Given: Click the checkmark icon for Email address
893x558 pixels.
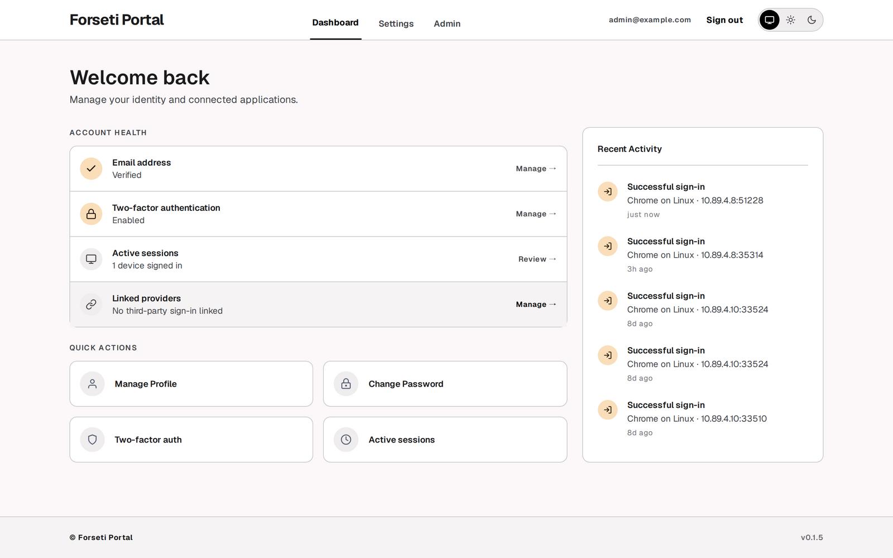Looking at the screenshot, I should tap(91, 169).
